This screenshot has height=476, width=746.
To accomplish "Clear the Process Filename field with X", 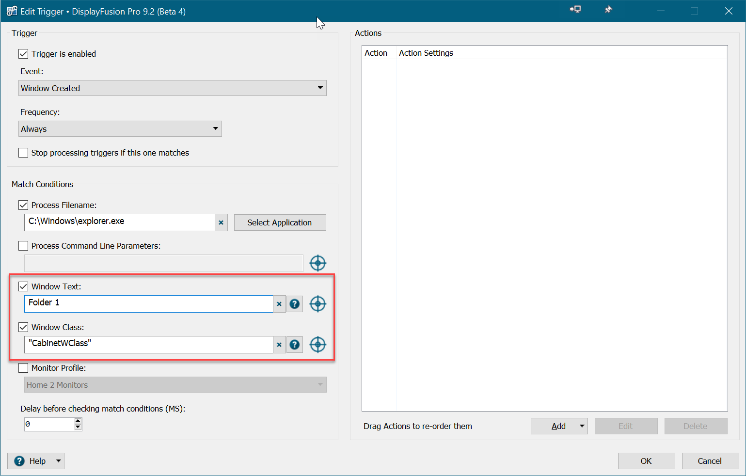I will click(x=221, y=222).
